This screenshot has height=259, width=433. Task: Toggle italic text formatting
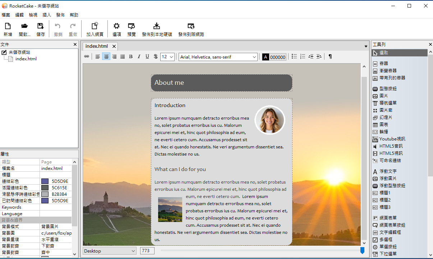[139, 57]
